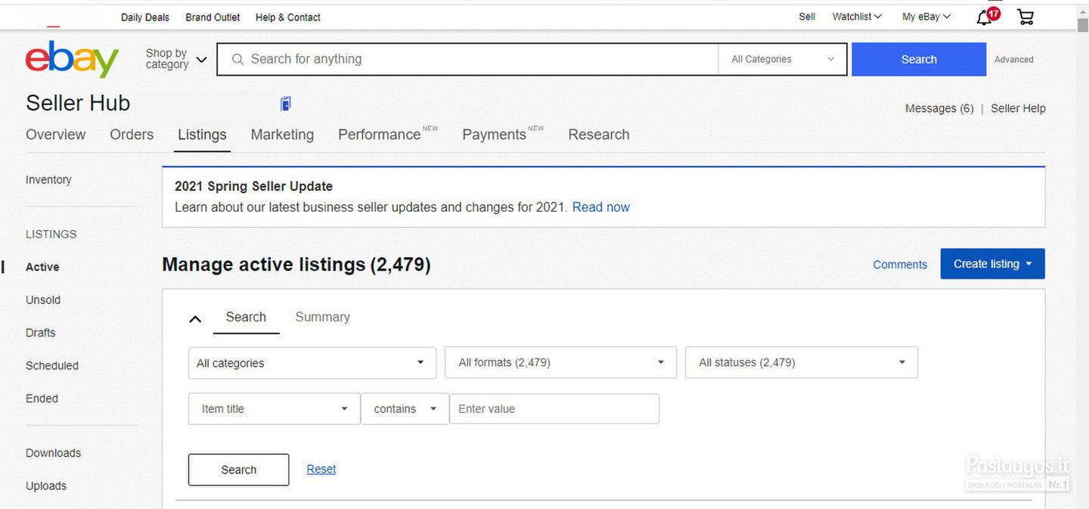1089x509 pixels.
Task: Open Daily Deals link
Action: 145,17
